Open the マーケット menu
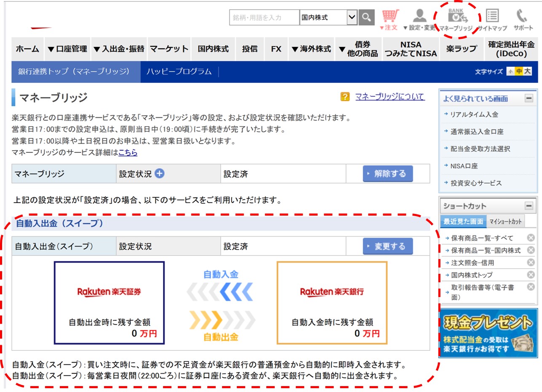This screenshot has height=392, width=542. click(x=169, y=49)
